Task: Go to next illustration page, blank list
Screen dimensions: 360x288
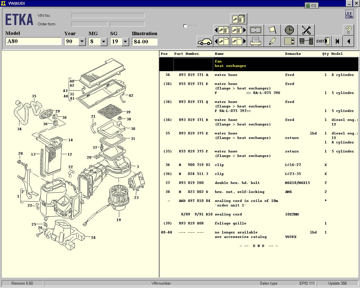Action: 238,41
